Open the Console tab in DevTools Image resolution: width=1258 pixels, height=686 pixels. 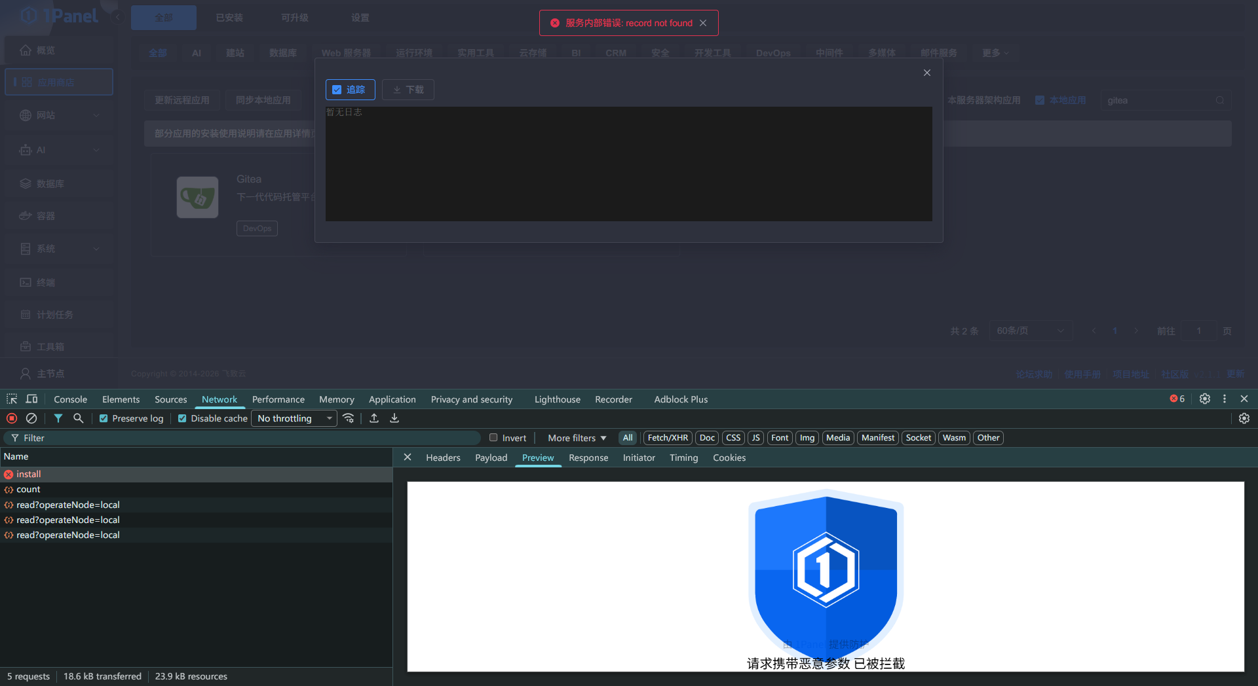point(70,399)
